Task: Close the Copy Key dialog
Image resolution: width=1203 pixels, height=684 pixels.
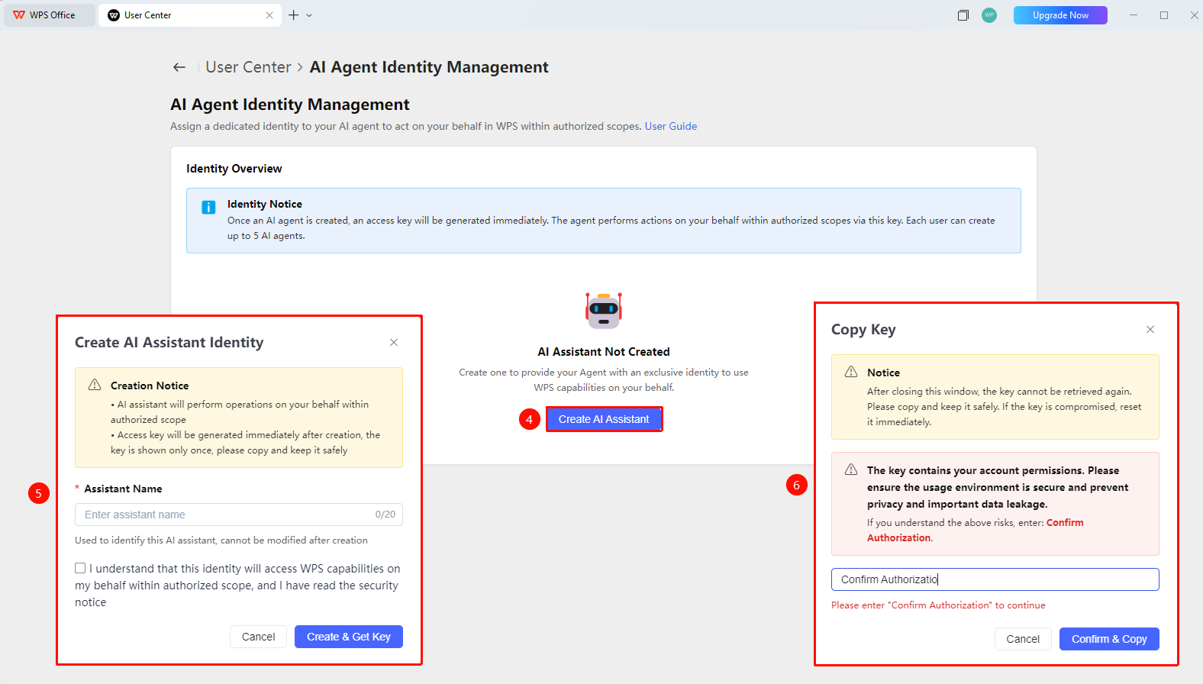Action: coord(1150,329)
